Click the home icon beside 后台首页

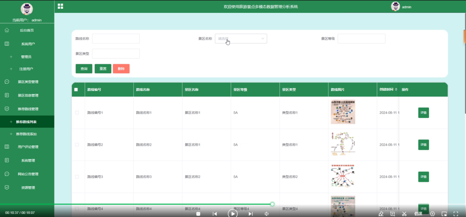[x=7, y=30]
